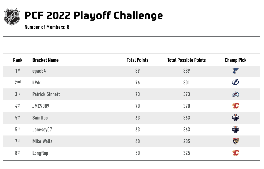Click the Tampa Bay Lightning logo for k9dr

[x=235, y=83]
